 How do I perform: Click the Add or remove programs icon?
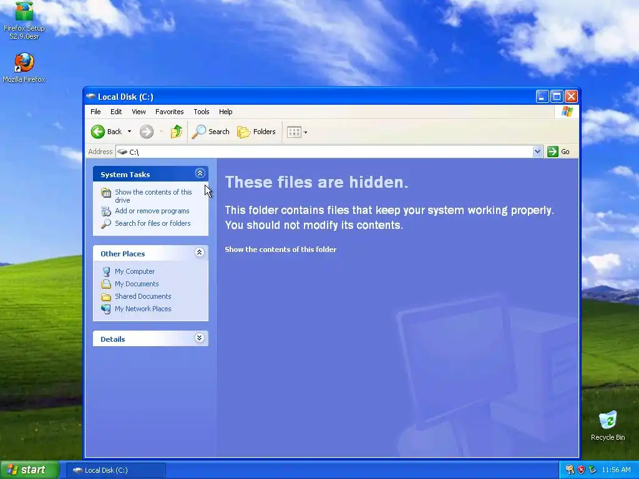click(106, 211)
